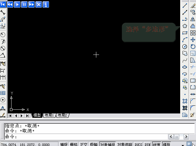Screen dimensions: 196x146
Task: Select the Copy objects tool
Action: pyautogui.click(x=193, y=12)
